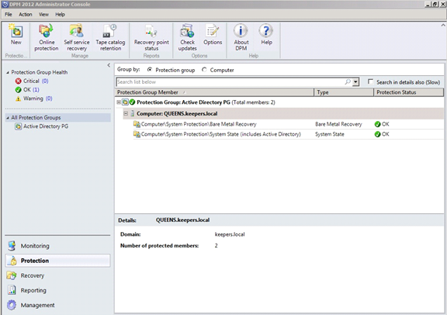Screen dimensions: 447x315
Task: Click the Monitoring workspace icon
Action: tap(12, 246)
